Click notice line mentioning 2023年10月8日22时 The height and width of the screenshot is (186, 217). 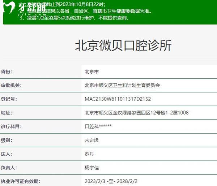pyautogui.click(x=62, y=4)
